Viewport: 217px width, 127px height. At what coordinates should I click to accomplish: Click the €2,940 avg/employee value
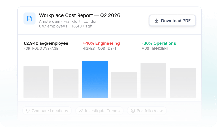46,43
